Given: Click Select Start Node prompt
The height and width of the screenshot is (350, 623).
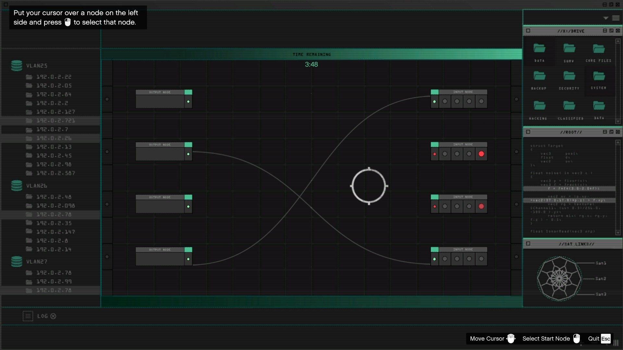Looking at the screenshot, I should click(x=551, y=339).
